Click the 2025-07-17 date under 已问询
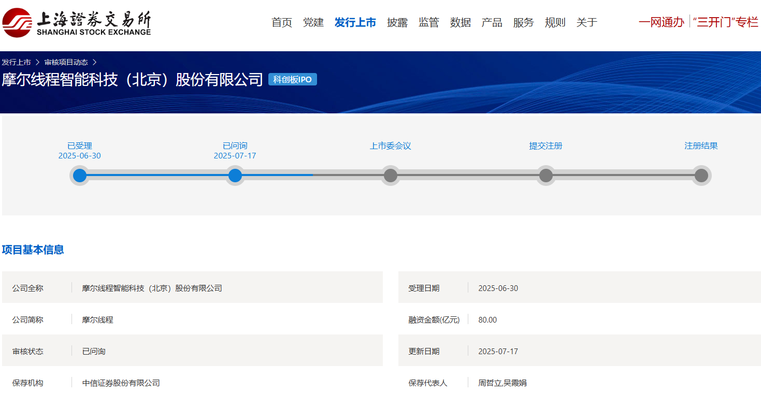 pos(235,156)
